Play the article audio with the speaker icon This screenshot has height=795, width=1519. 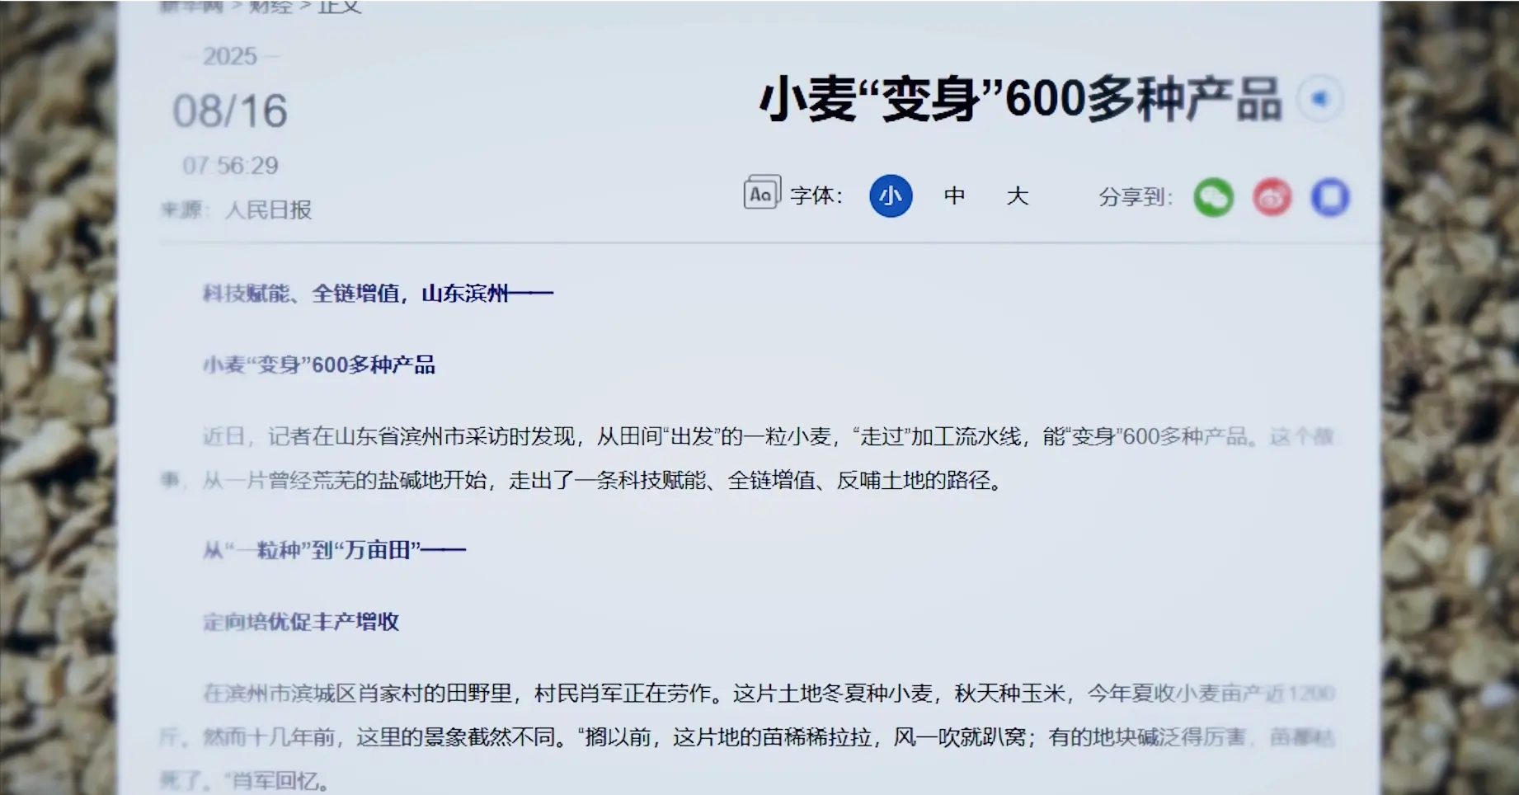coord(1320,99)
